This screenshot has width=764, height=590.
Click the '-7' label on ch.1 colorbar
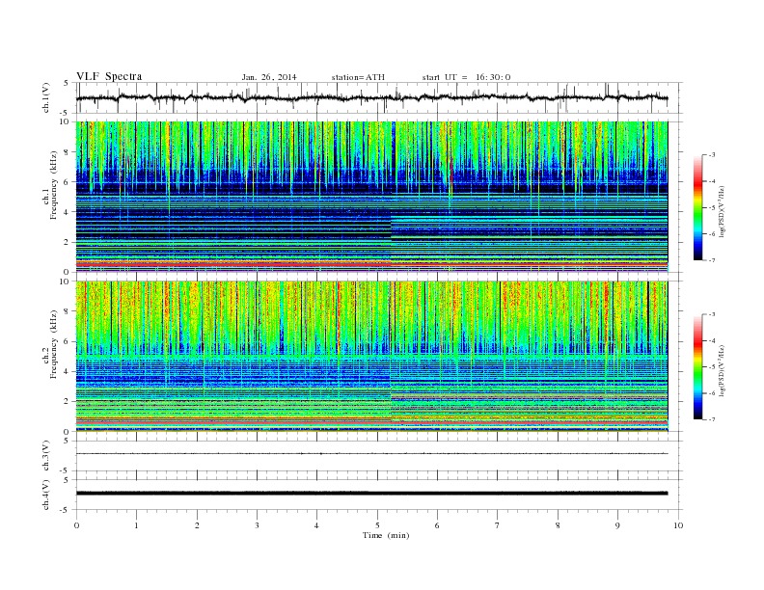(711, 260)
